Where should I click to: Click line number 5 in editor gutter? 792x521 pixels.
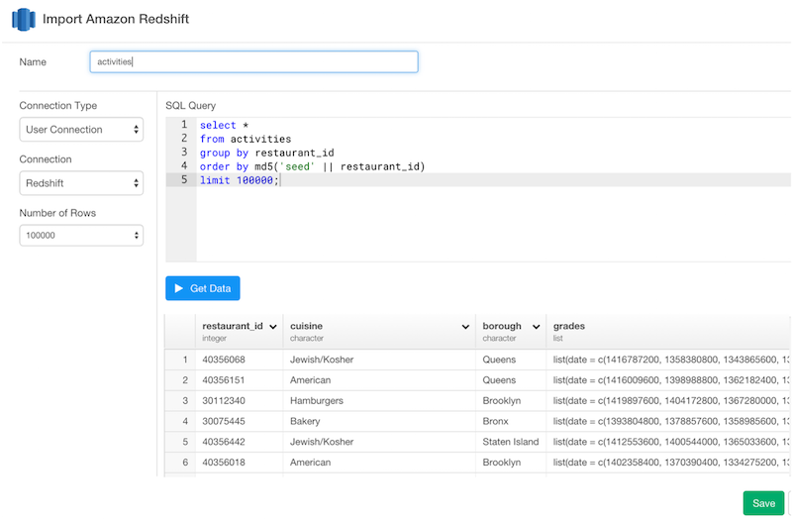pos(184,180)
